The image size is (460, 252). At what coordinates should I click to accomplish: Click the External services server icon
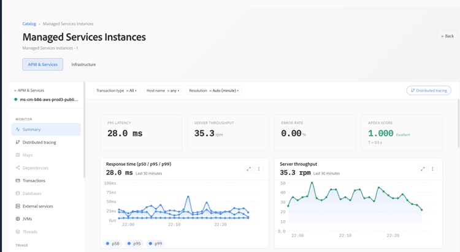(x=18, y=206)
